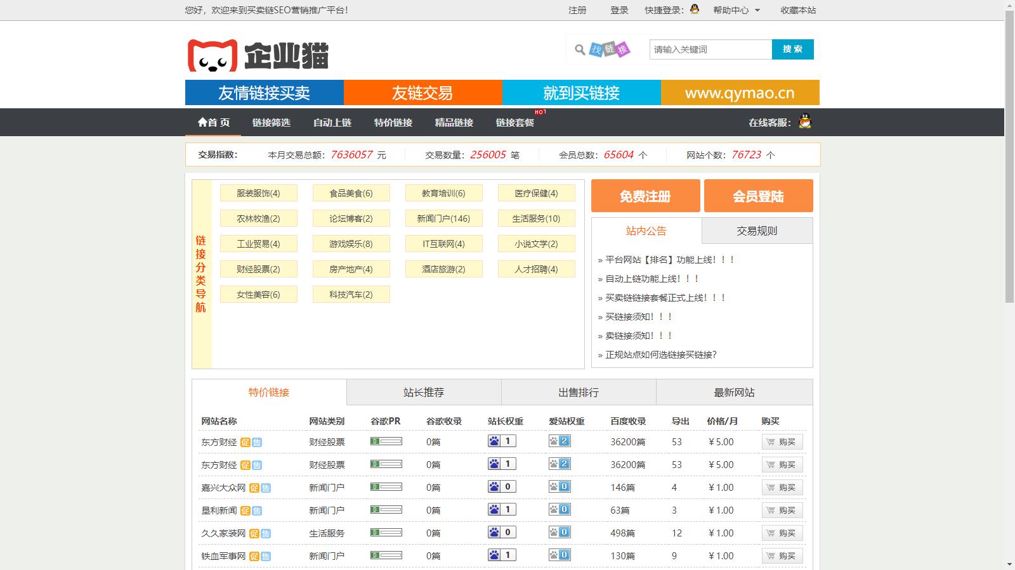This screenshot has width=1015, height=570.
Task: Click 爱站权重 badge in 垦利新闻 row
Action: 560,510
